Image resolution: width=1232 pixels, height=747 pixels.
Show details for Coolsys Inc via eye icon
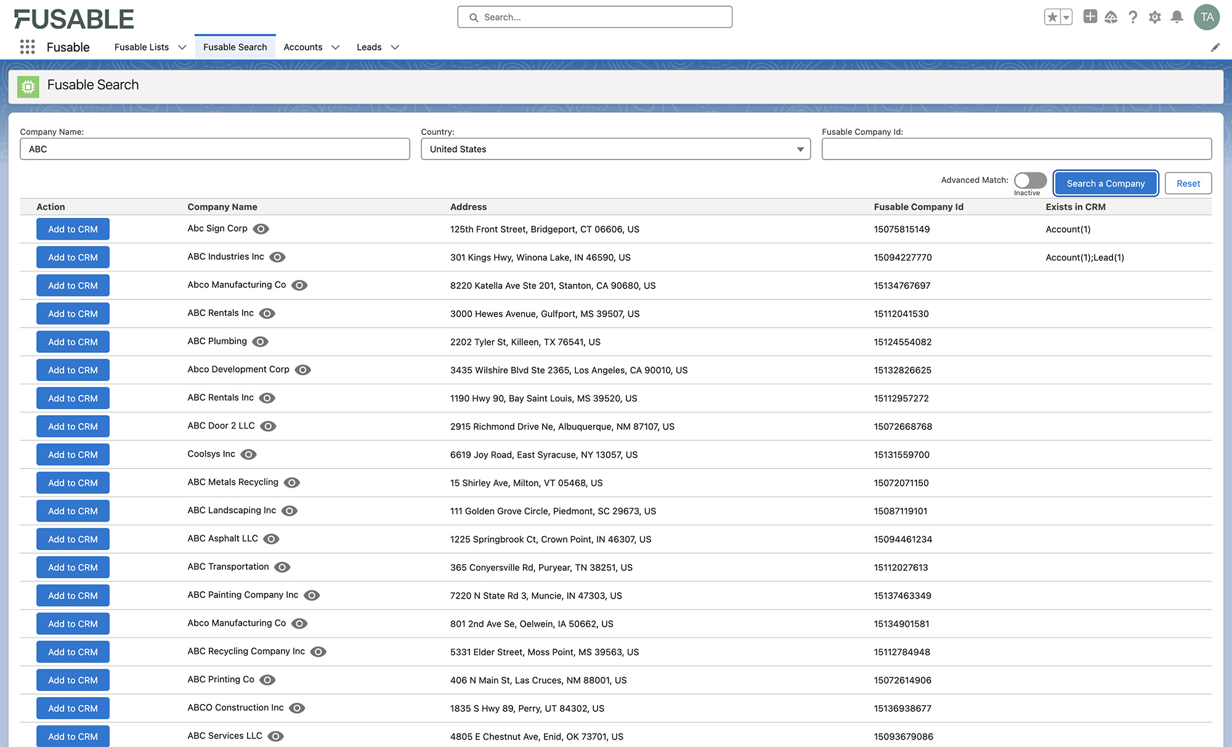pyautogui.click(x=248, y=454)
